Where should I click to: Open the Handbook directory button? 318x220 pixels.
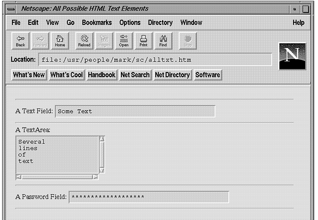(101, 75)
